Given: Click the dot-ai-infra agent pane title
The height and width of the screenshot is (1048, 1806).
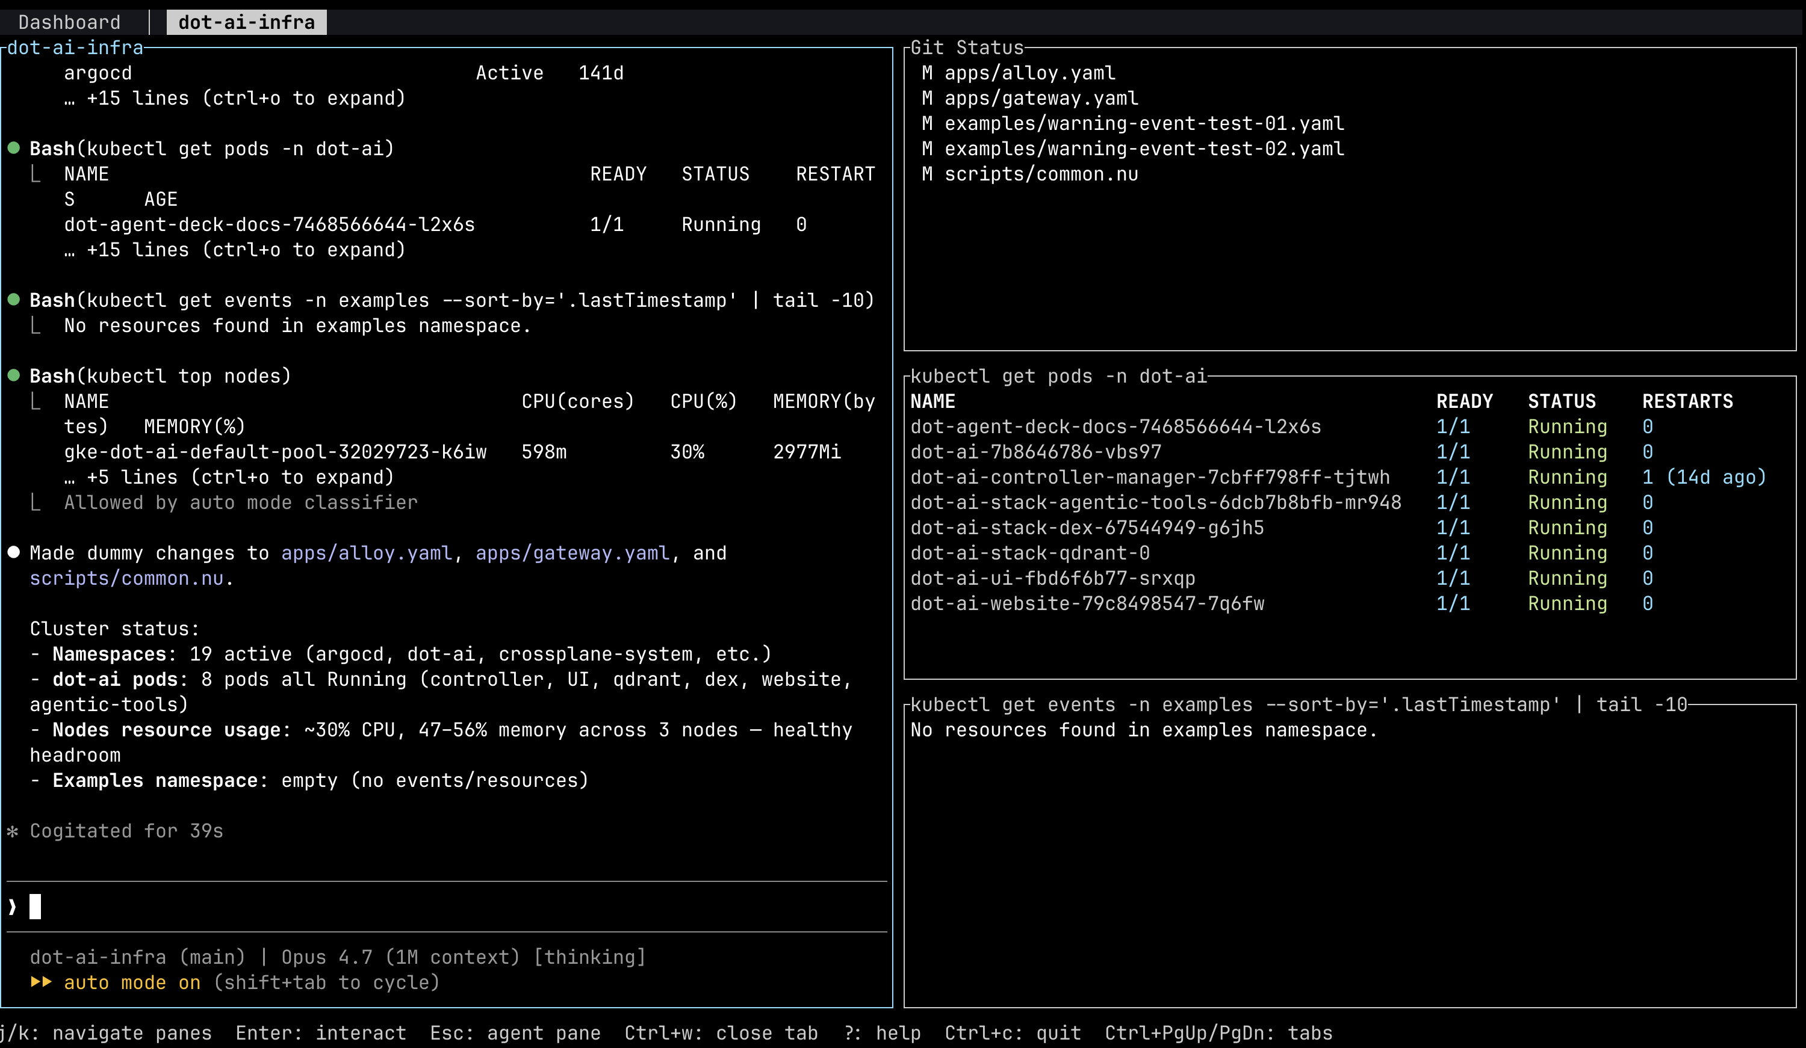Looking at the screenshot, I should click(x=75, y=48).
